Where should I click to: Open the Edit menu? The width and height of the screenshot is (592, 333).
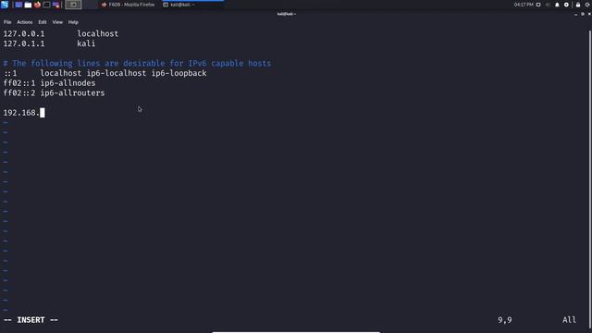pos(43,22)
